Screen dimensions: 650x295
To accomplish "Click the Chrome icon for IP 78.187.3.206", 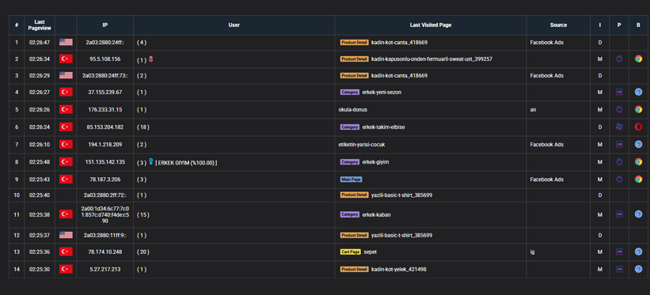I will tap(638, 180).
